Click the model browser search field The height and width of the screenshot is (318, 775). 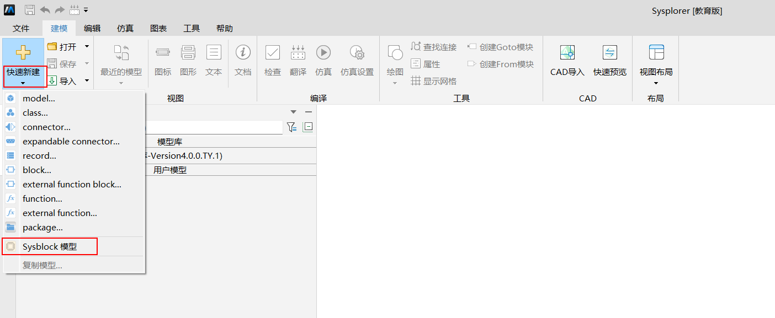click(214, 127)
